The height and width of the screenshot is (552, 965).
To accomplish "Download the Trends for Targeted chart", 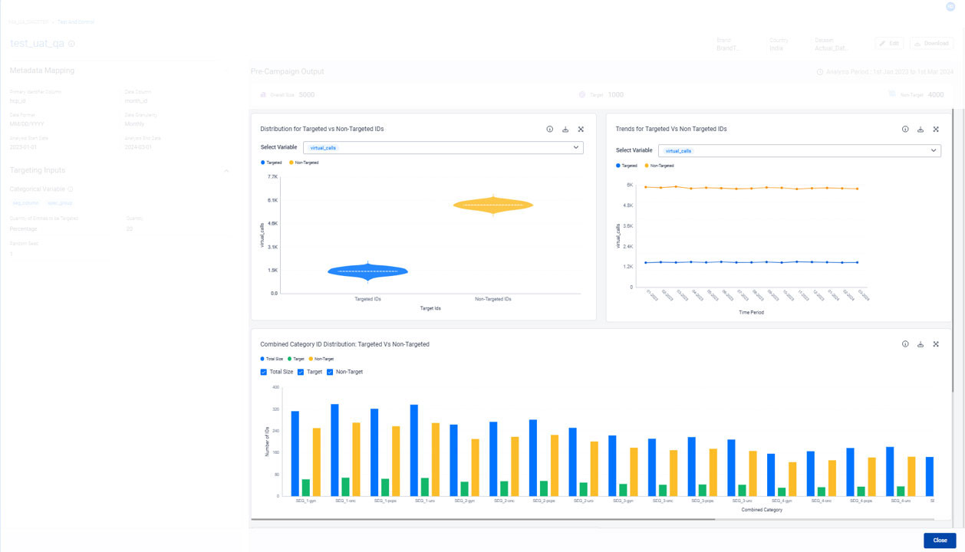I will 921,130.
